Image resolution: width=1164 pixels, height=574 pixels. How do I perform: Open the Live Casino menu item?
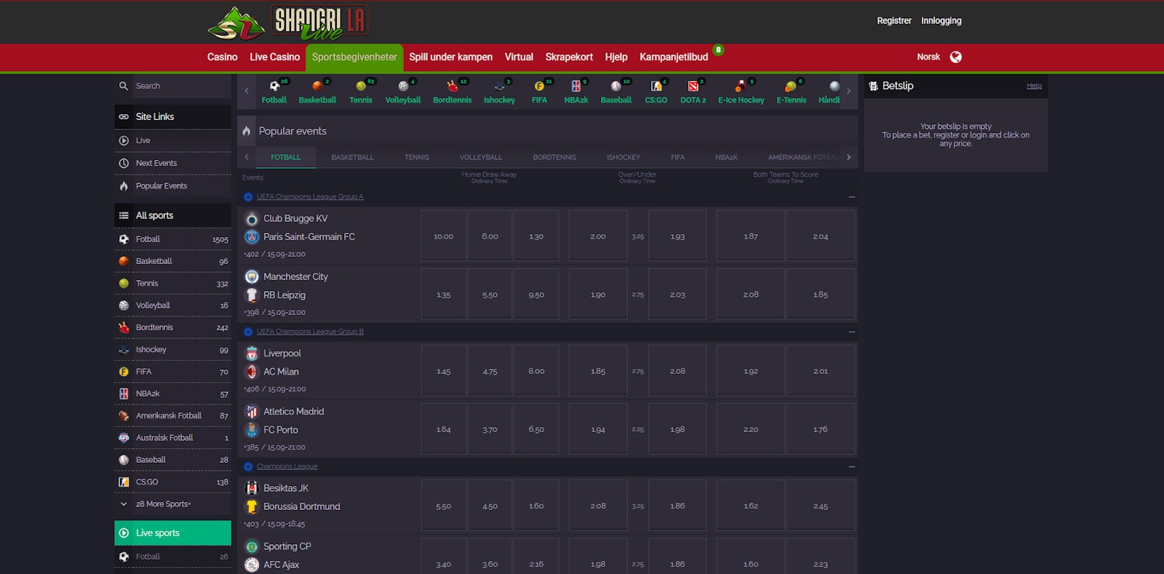[x=274, y=57]
